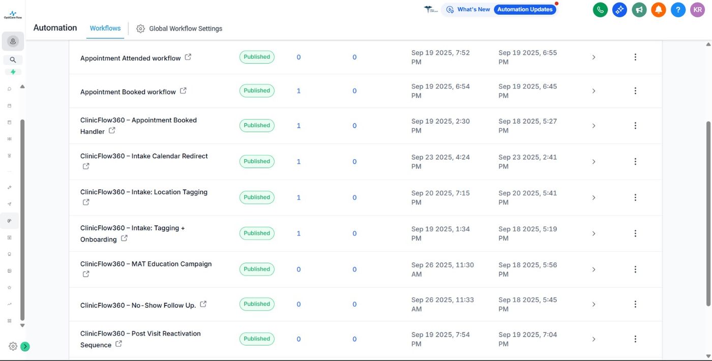Click the main workflow list vertical scrollbar
This screenshot has width=712, height=361.
pyautogui.click(x=708, y=214)
